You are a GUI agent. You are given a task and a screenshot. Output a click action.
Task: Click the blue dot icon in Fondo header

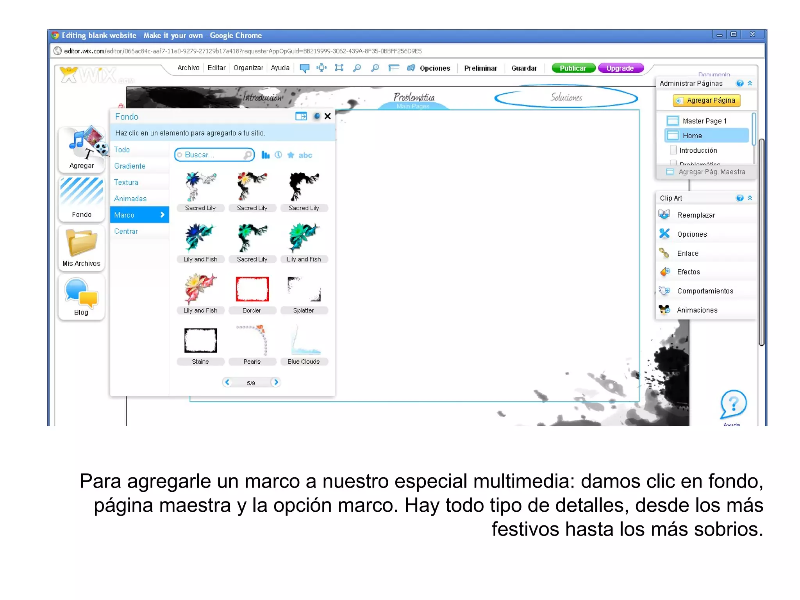click(x=317, y=116)
